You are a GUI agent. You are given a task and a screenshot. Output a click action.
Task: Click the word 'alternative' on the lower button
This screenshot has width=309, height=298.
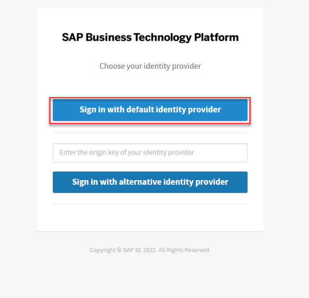142,182
